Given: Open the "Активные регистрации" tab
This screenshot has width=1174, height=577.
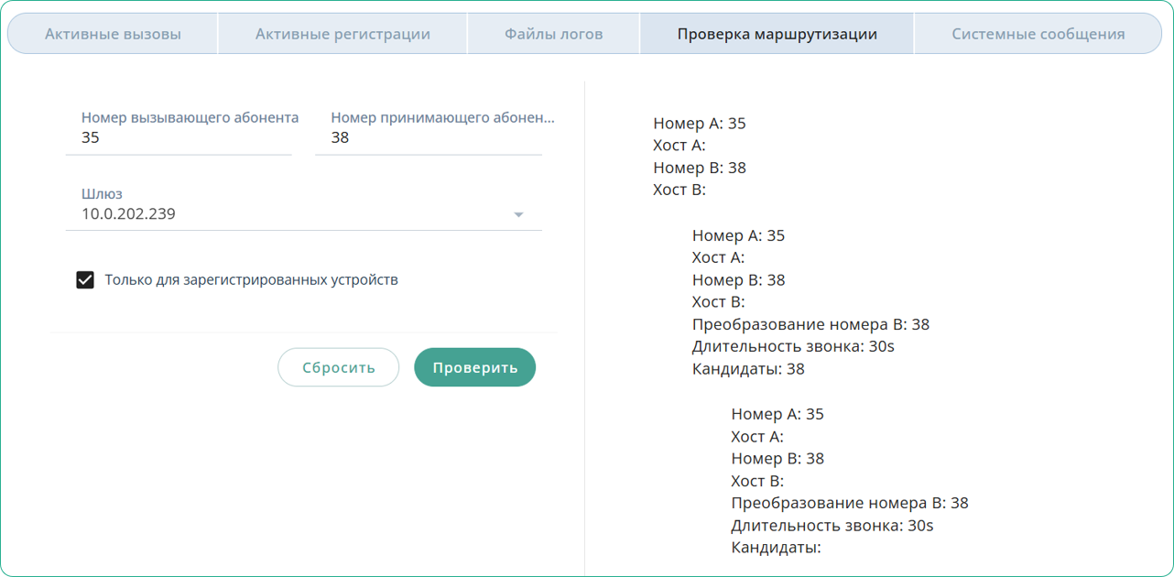Looking at the screenshot, I should point(342,33).
